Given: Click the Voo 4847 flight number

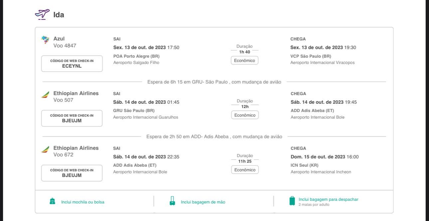Looking at the screenshot, I should 65,46.
